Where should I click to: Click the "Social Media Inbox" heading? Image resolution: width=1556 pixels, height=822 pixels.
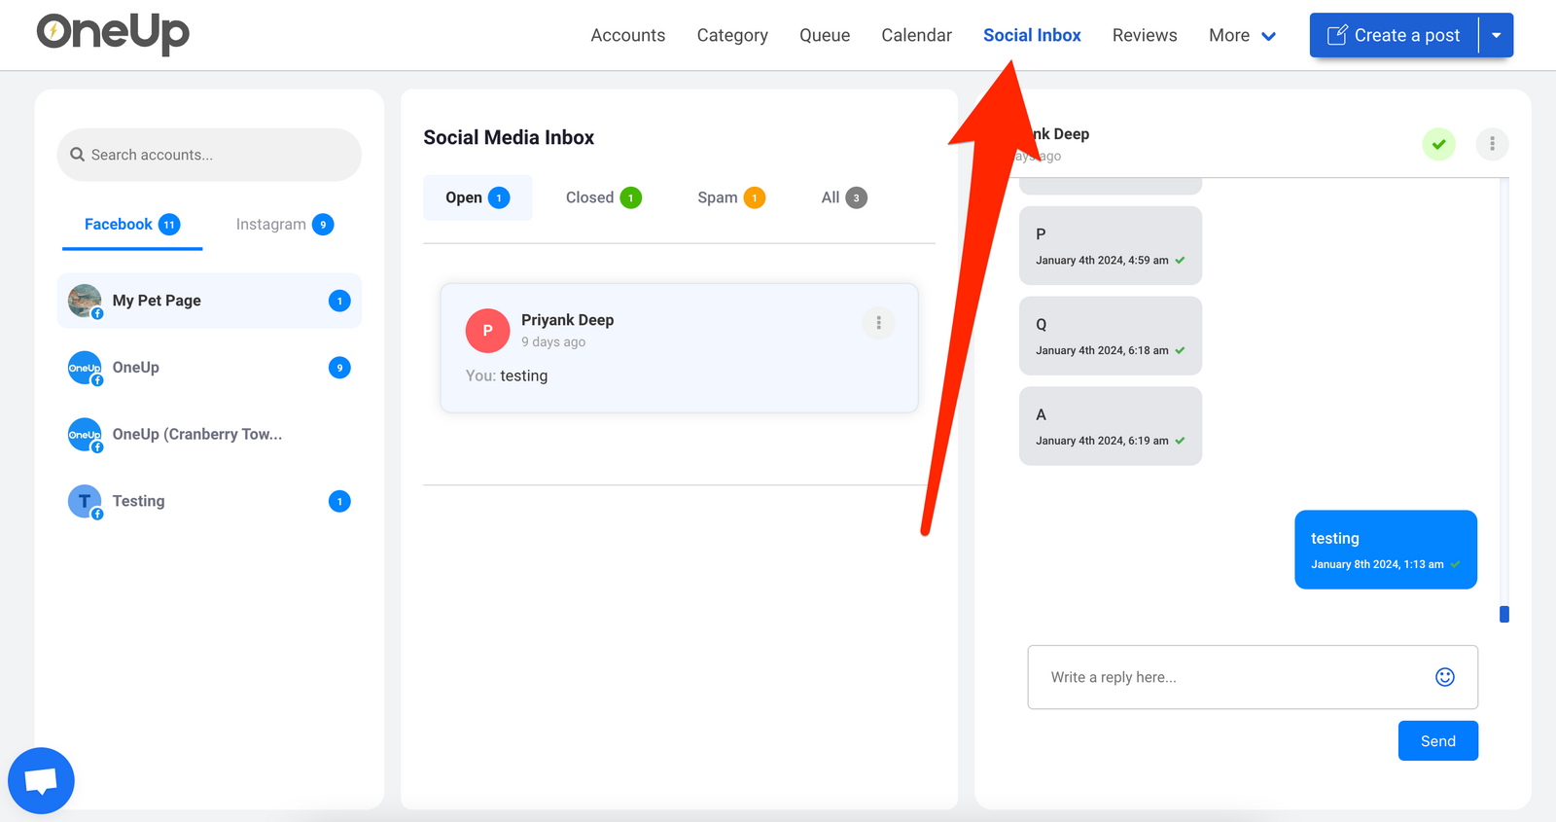click(509, 137)
